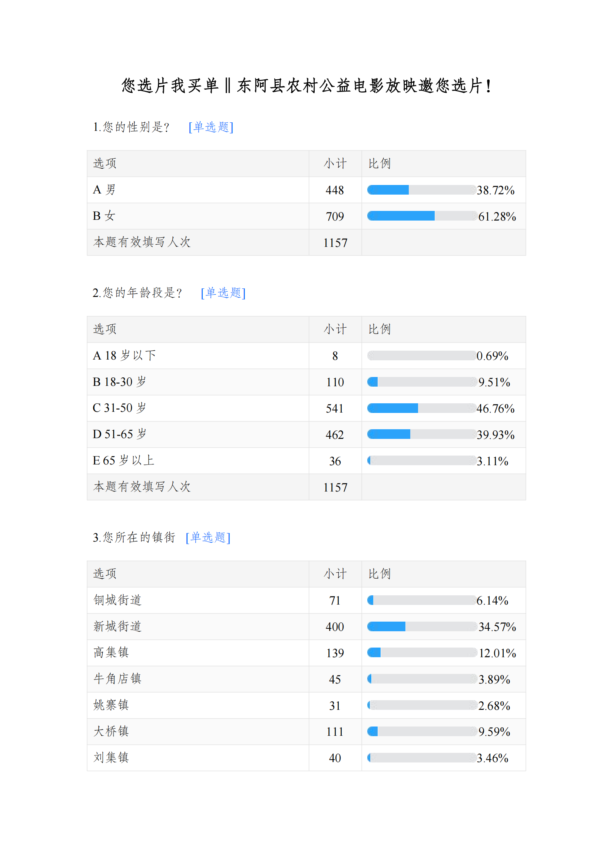613x867 pixels.
Task: Click the 46.76% bar for 31-50 岁
Action: point(421,408)
